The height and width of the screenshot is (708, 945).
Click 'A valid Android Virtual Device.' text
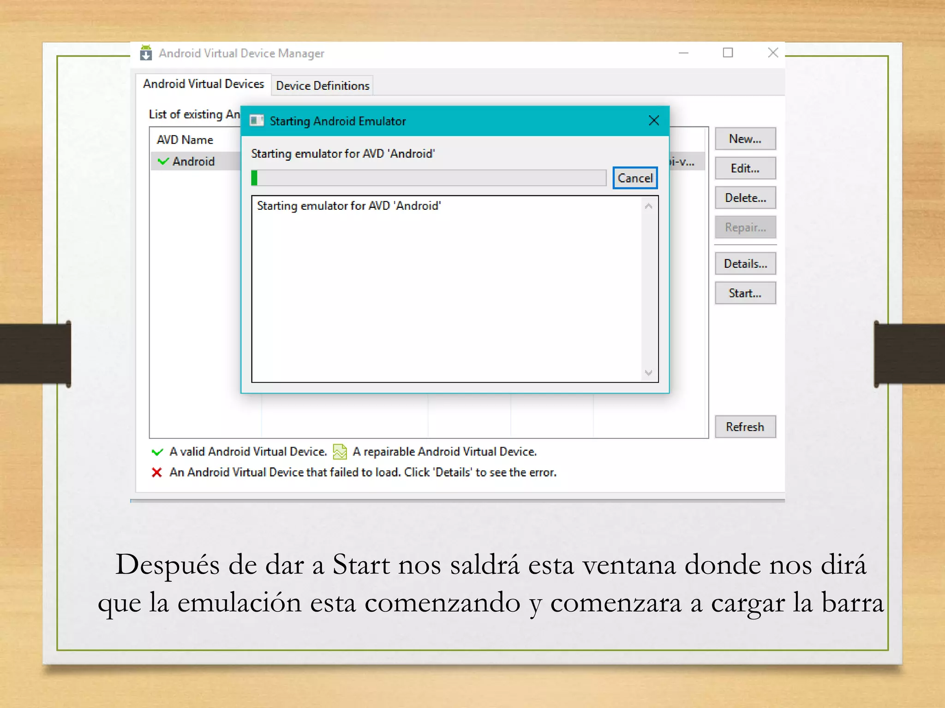click(x=248, y=452)
